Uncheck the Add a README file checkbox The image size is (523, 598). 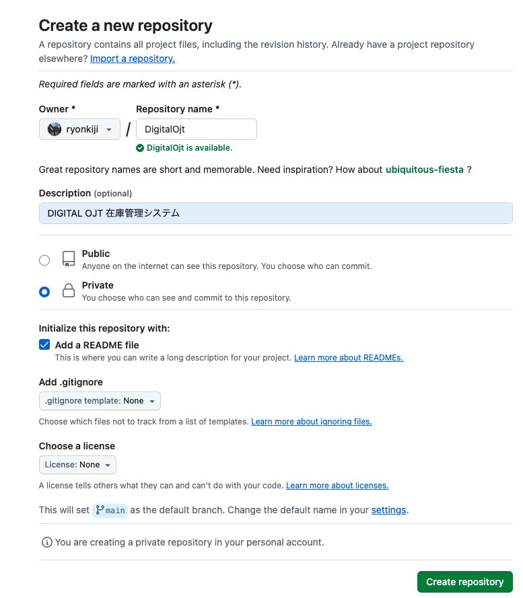tap(44, 345)
